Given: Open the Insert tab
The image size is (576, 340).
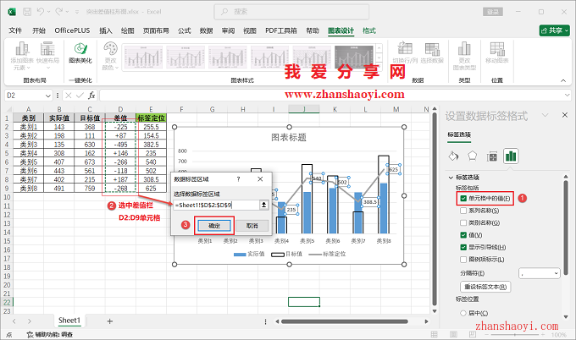Looking at the screenshot, I should [x=106, y=30].
